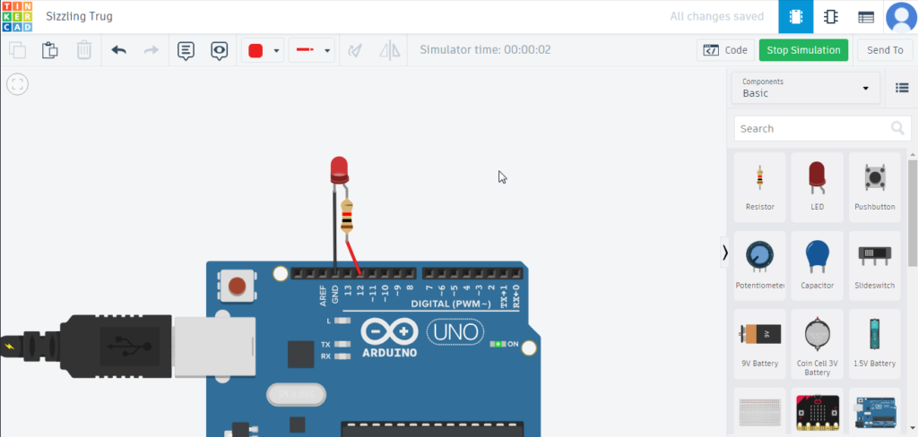This screenshot has height=437, width=918.
Task: Click the component Search field
Action: [x=823, y=128]
